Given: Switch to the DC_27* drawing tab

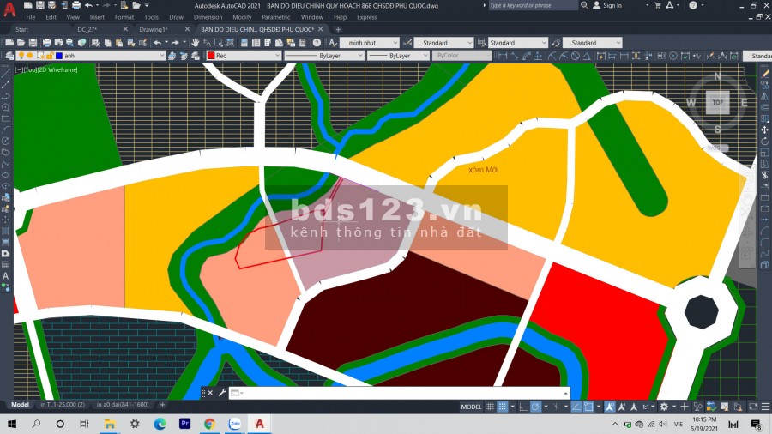Looking at the screenshot, I should point(87,29).
